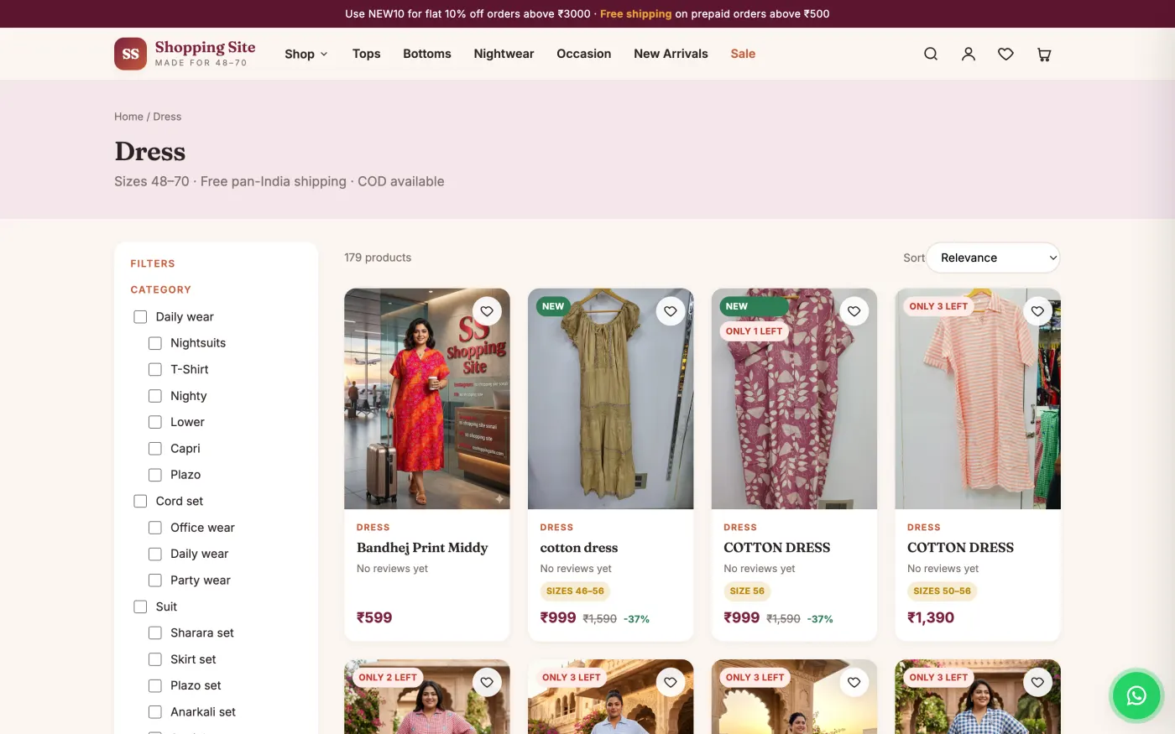Expand the Shop menu

pos(305,54)
